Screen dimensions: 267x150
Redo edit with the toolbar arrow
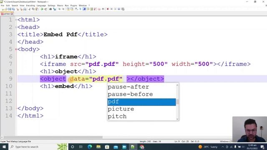[45, 9]
